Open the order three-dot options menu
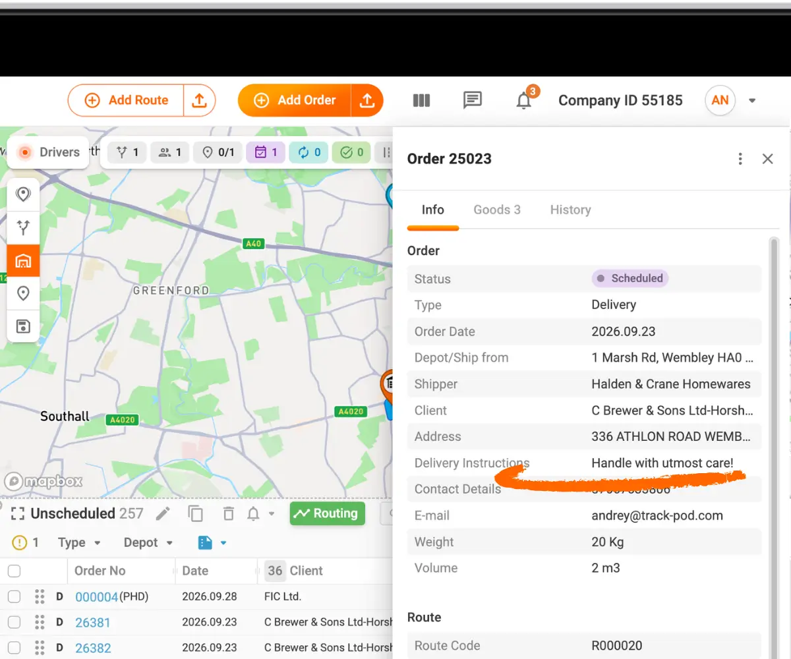 pyautogui.click(x=740, y=159)
